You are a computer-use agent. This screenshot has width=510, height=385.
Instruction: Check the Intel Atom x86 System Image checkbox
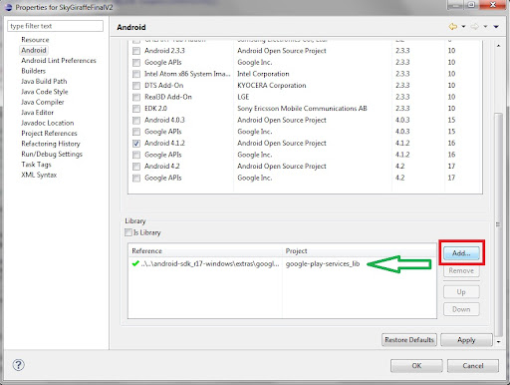(136, 74)
